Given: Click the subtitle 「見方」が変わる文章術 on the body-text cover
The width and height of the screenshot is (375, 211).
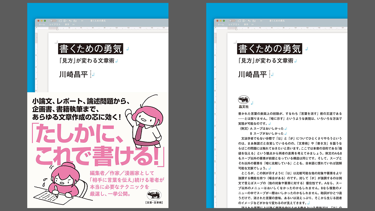Looking at the screenshot, I should coord(266,61).
